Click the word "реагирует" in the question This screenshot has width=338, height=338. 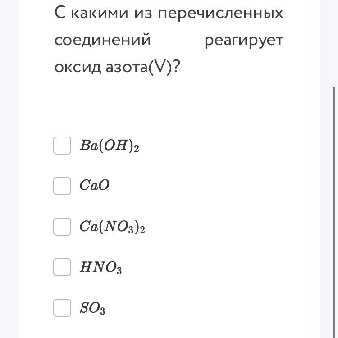tap(244, 41)
